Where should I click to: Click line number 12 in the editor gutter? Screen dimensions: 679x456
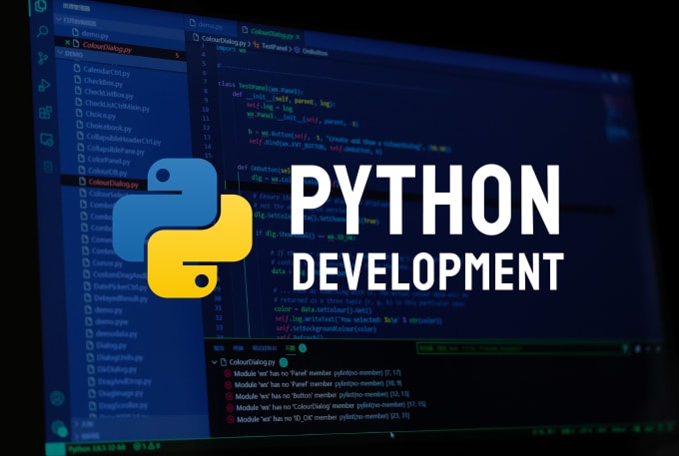206,128
